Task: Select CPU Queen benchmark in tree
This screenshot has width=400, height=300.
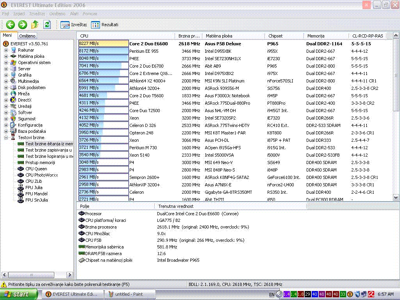Action: click(x=36, y=169)
